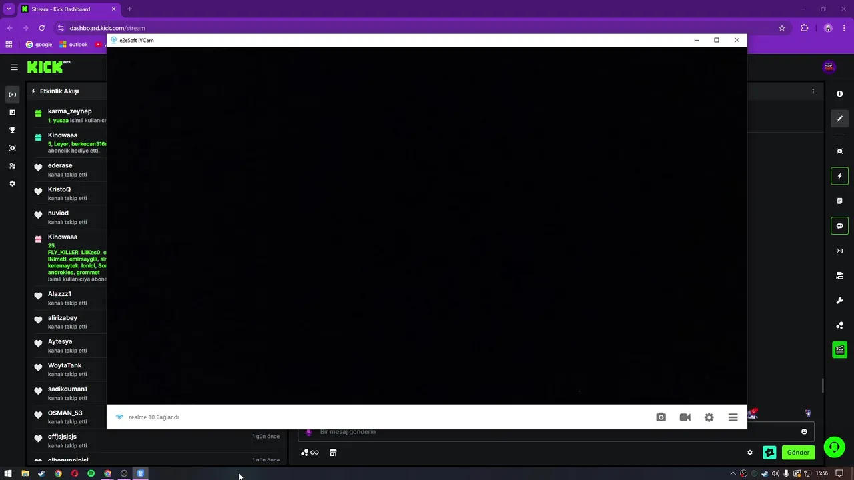Viewport: 854px width, 480px height.
Task: Click the wrench tools icon in right panel
Action: click(x=840, y=301)
